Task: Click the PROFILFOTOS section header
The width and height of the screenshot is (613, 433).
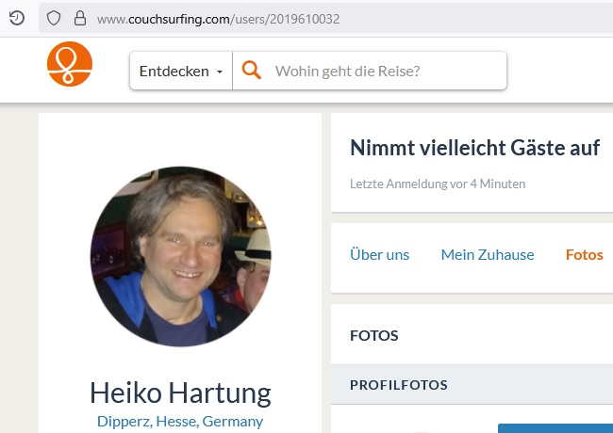Action: [398, 384]
